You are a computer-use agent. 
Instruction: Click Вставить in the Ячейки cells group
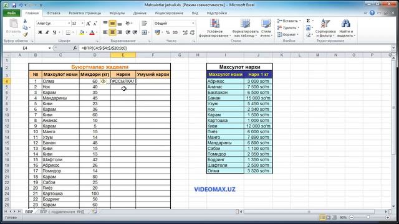point(289,21)
